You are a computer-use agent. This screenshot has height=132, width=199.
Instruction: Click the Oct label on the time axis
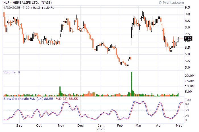tap(39, 125)
